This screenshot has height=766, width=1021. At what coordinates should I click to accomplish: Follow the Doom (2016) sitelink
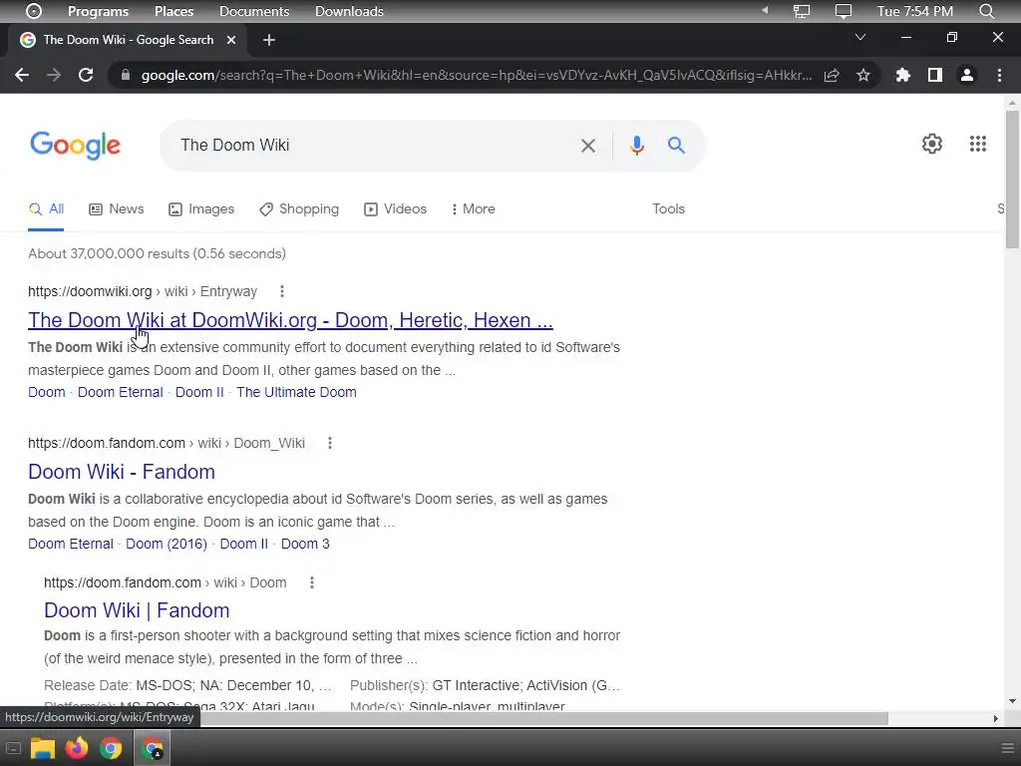[167, 544]
